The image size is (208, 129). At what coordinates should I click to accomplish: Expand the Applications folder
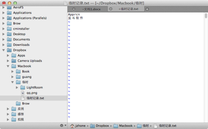[x=3, y=13]
